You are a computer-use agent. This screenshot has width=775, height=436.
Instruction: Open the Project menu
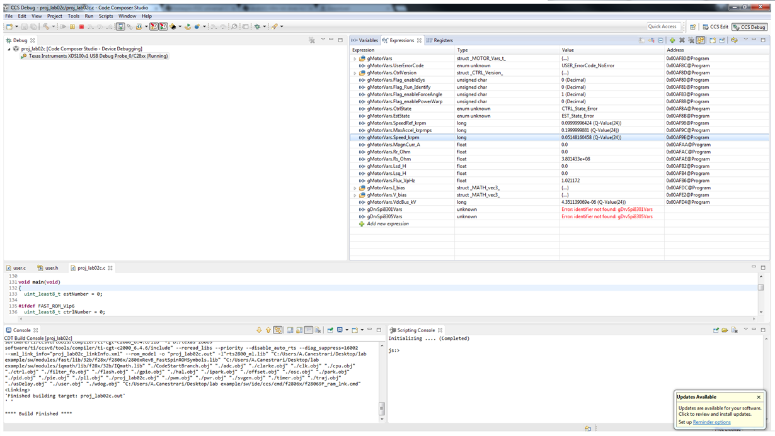(x=55, y=16)
